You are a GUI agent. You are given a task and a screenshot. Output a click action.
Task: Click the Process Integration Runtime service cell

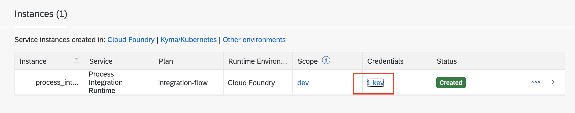106,82
